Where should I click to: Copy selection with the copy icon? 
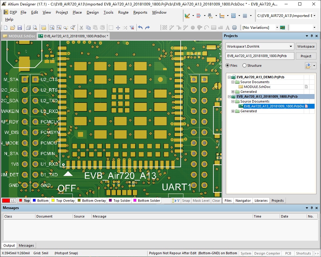point(88,28)
